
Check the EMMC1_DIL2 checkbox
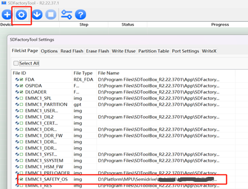pyautogui.click(x=21, y=117)
